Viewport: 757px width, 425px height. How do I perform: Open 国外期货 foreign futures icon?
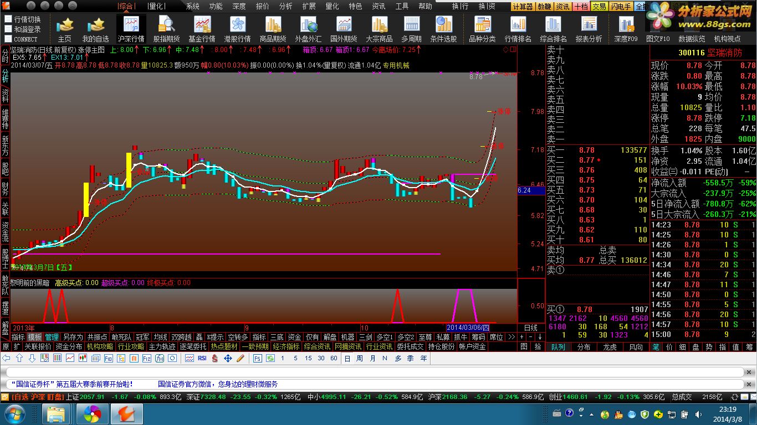pos(344,29)
